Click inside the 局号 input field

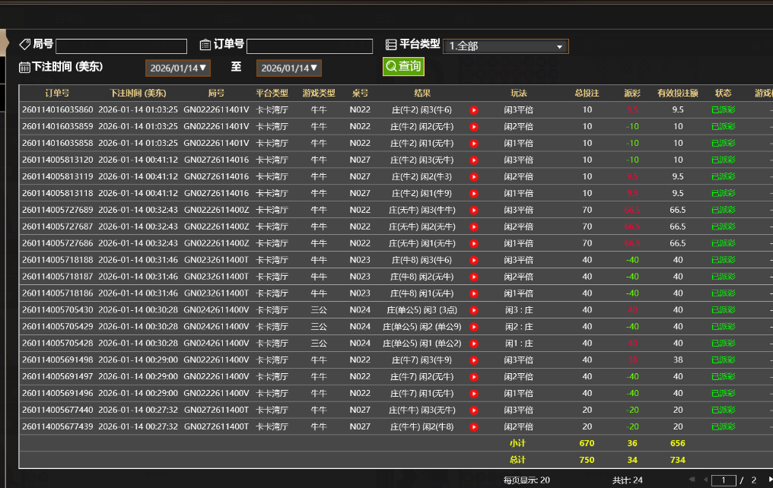pyautogui.click(x=121, y=46)
